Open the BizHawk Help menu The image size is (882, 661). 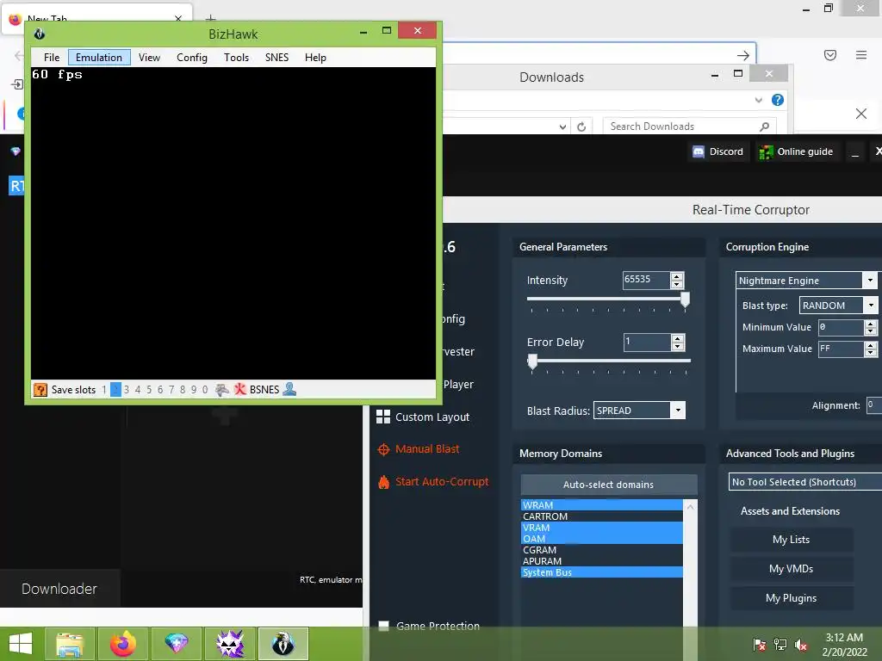pyautogui.click(x=315, y=58)
